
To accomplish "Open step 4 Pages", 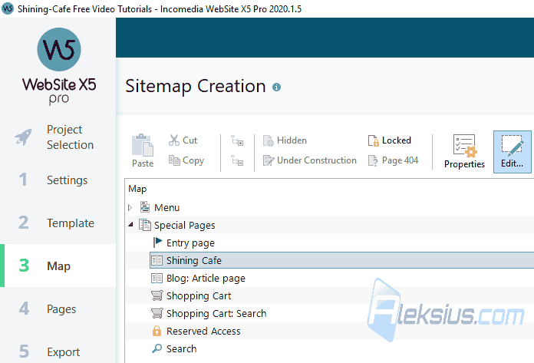I will pyautogui.click(x=58, y=309).
